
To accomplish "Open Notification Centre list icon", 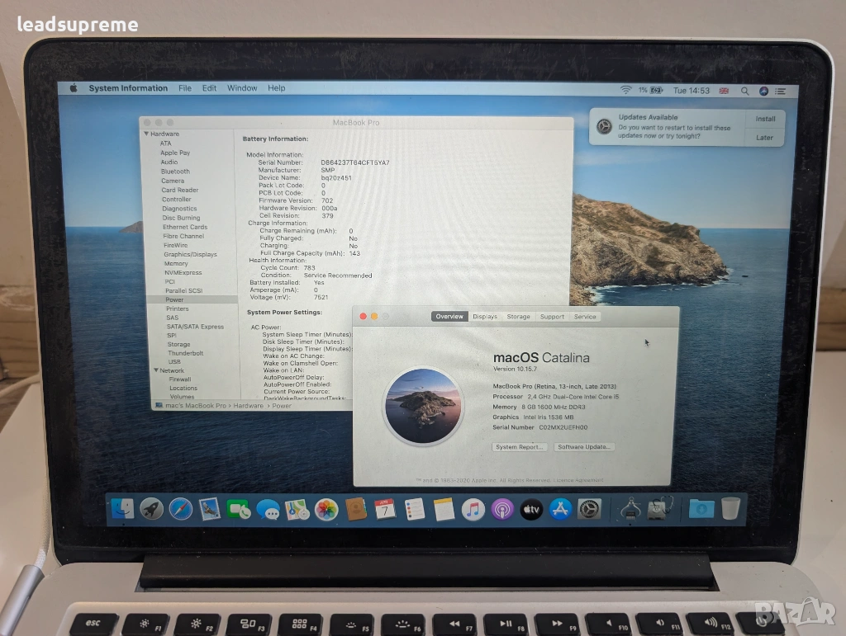I will (x=780, y=92).
